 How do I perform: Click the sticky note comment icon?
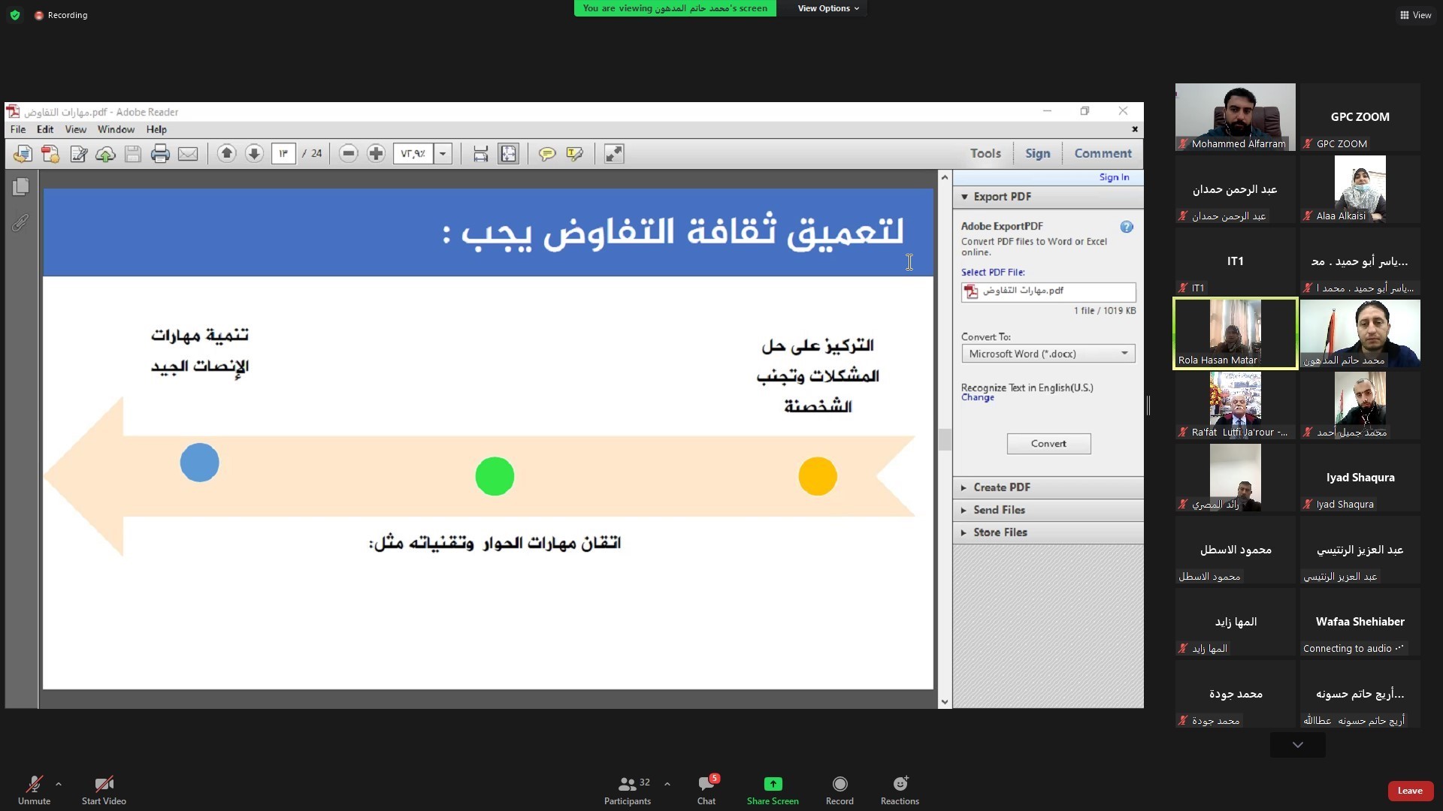(547, 154)
